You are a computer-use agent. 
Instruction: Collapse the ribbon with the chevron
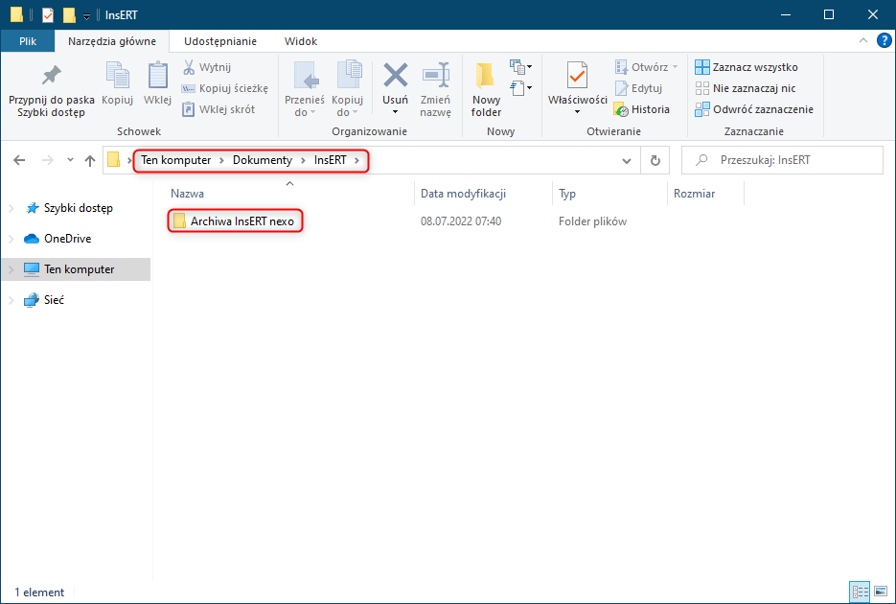click(862, 40)
